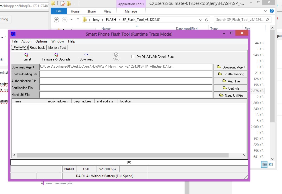The height and width of the screenshot is (194, 282).
Task: Click NAND status bar cell
Action: point(69,169)
